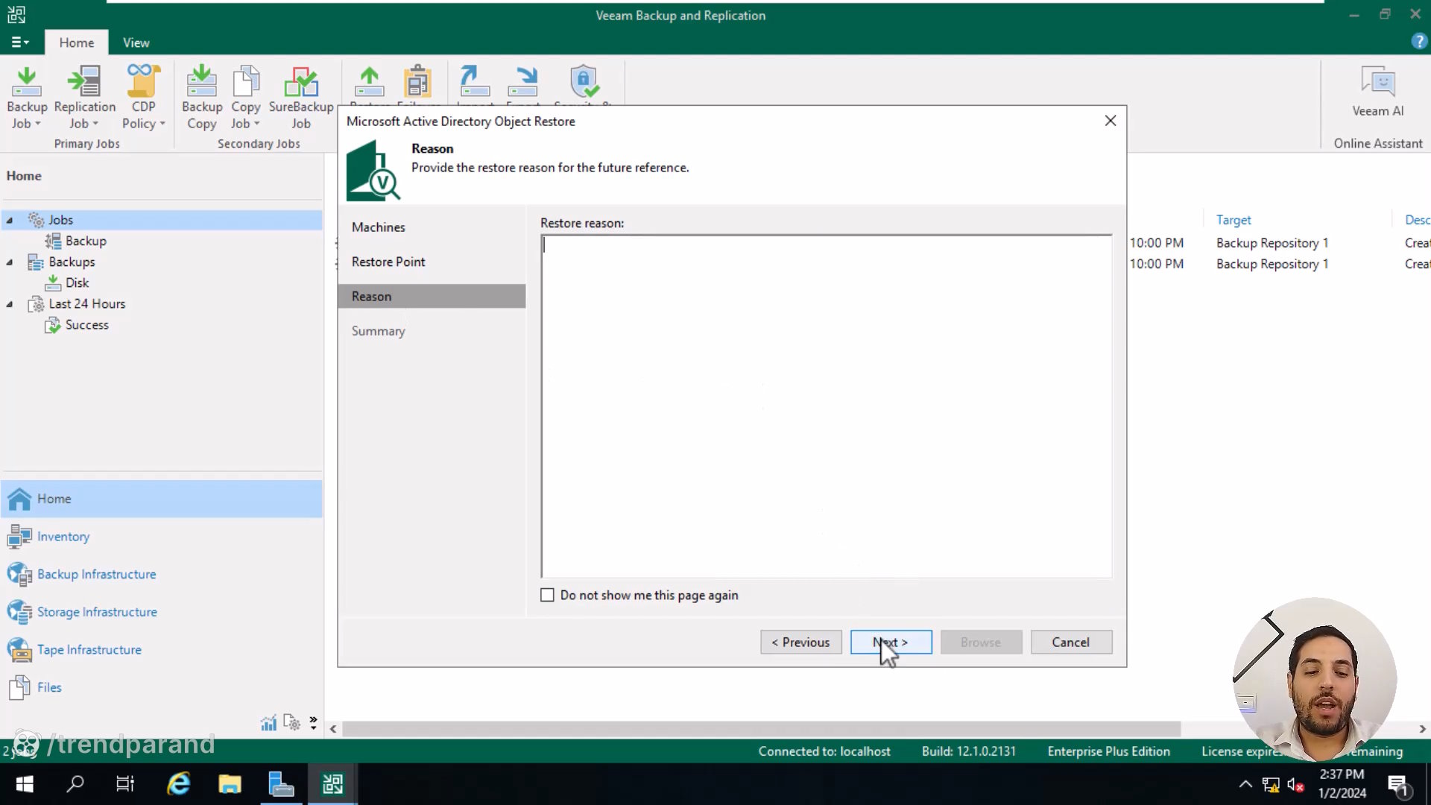Open the Storage Infrastructure view
This screenshot has height=805, width=1431.
pyautogui.click(x=162, y=612)
